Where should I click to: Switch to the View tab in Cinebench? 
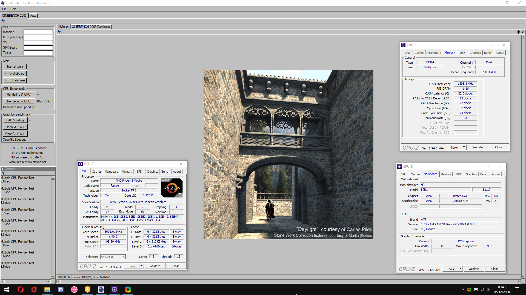(x=33, y=16)
